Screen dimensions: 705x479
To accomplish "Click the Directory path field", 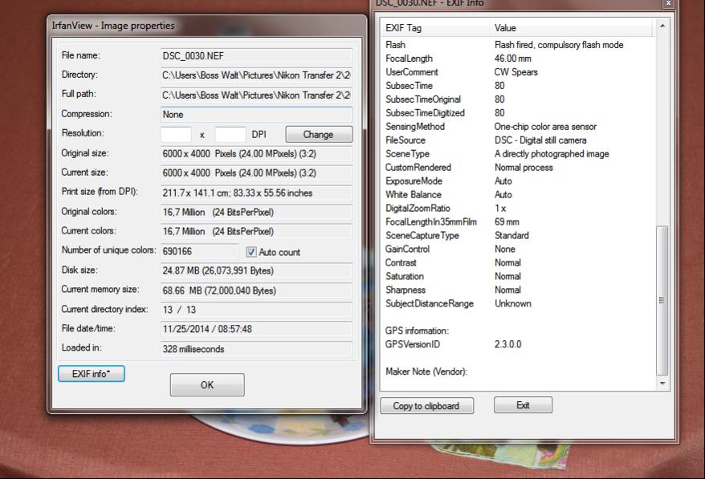I will click(256, 75).
